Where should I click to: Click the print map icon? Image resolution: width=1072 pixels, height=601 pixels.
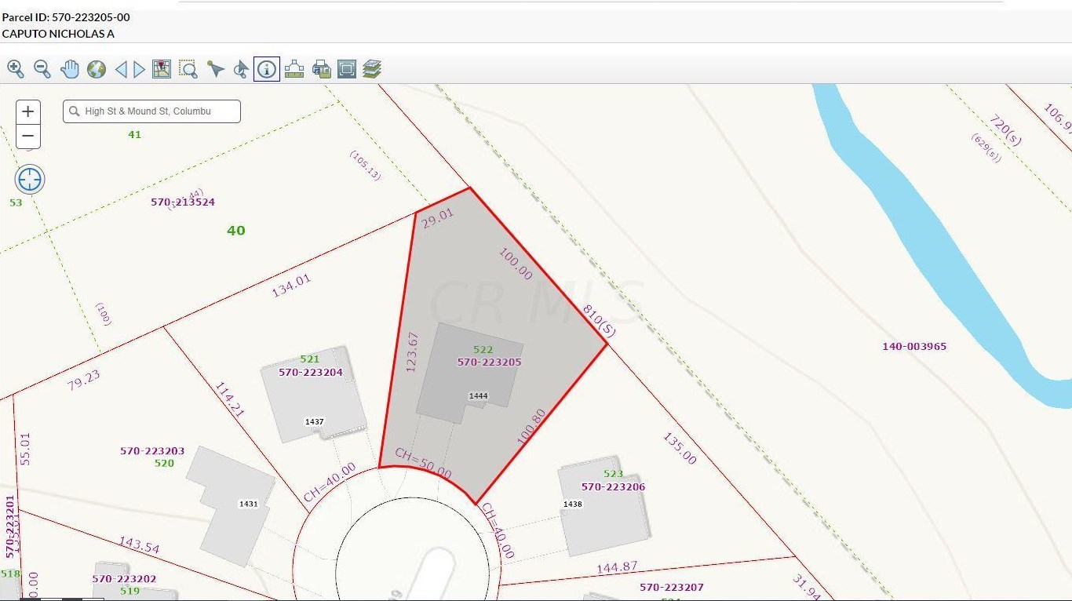(x=321, y=69)
